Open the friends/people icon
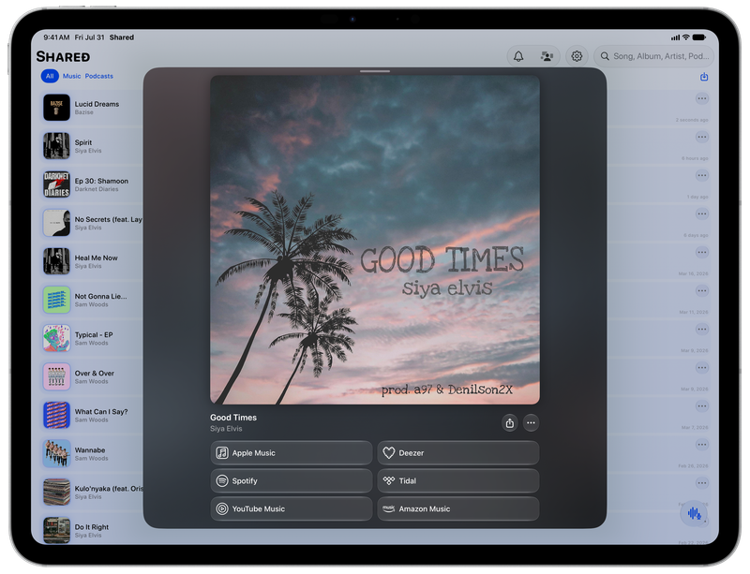The width and height of the screenshot is (750, 574). (x=547, y=56)
